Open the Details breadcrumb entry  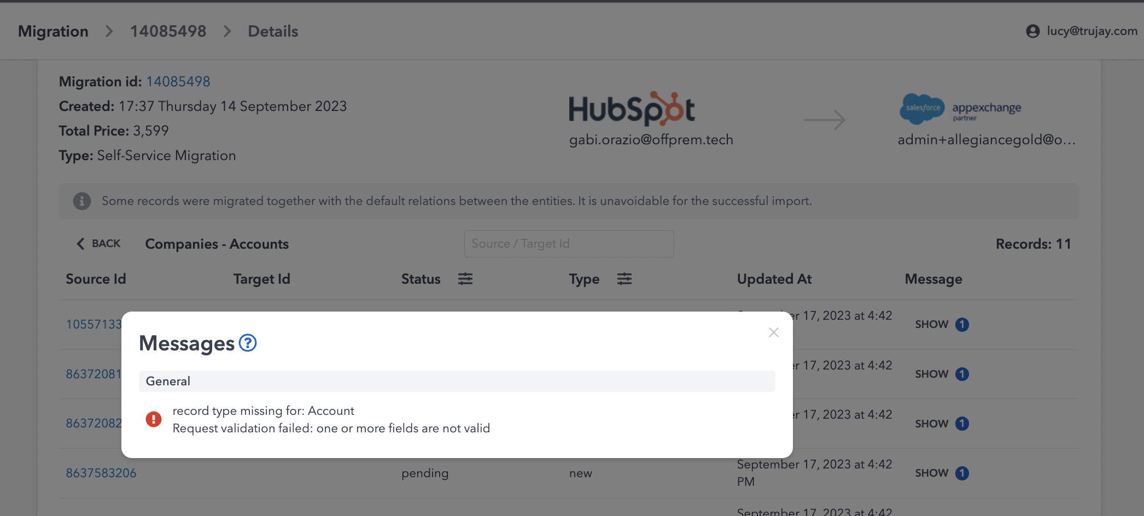272,31
